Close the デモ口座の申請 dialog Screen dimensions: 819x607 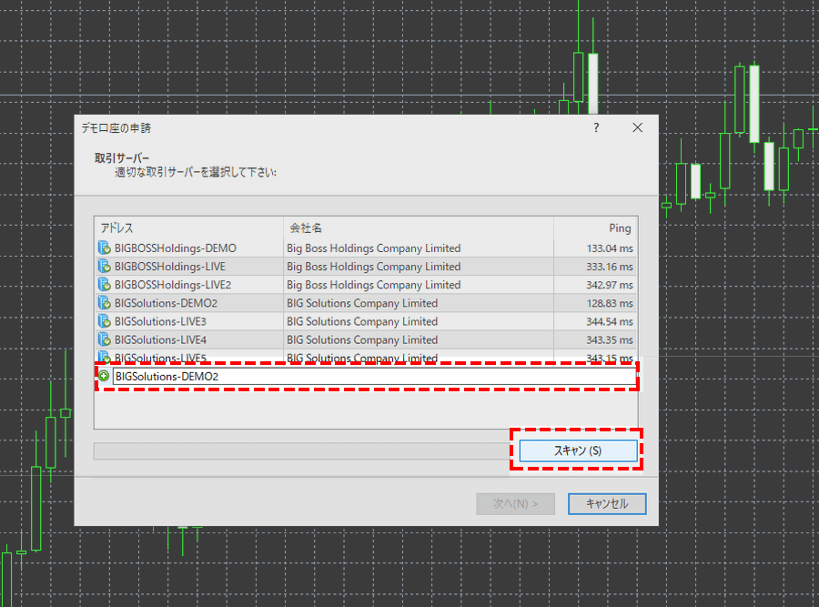click(637, 128)
